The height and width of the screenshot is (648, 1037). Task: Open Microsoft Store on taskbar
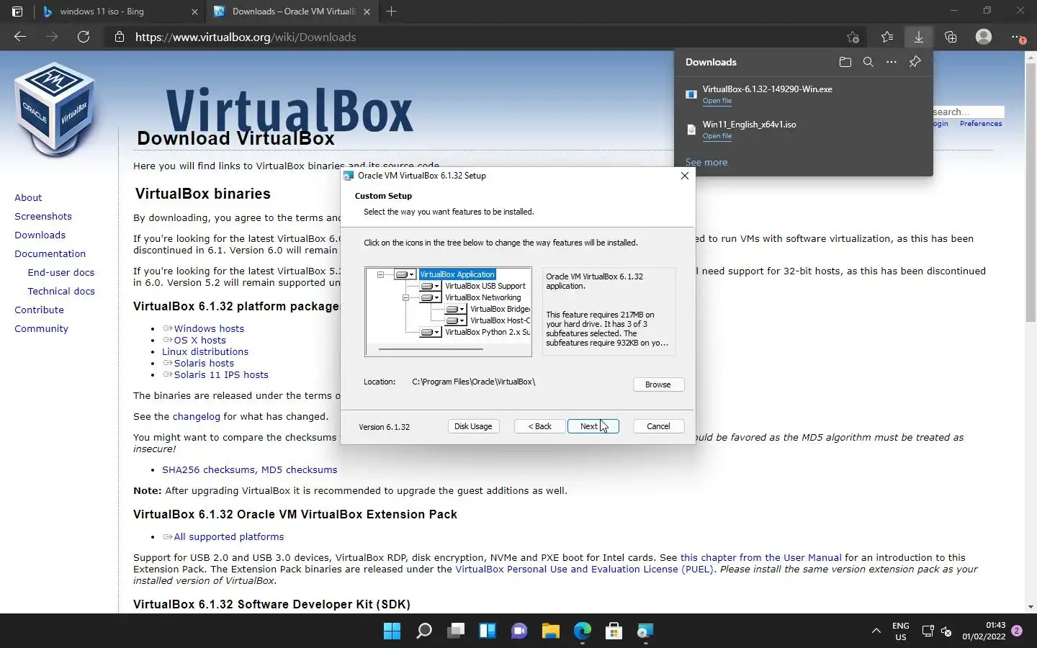coord(614,631)
